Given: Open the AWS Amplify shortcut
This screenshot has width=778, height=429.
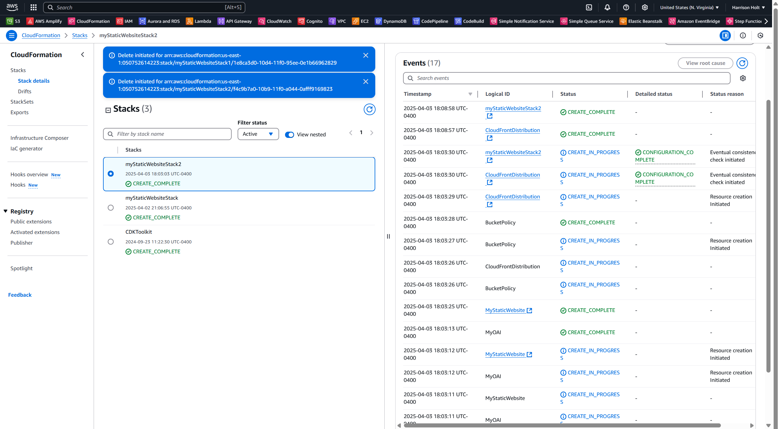Looking at the screenshot, I should click(44, 21).
